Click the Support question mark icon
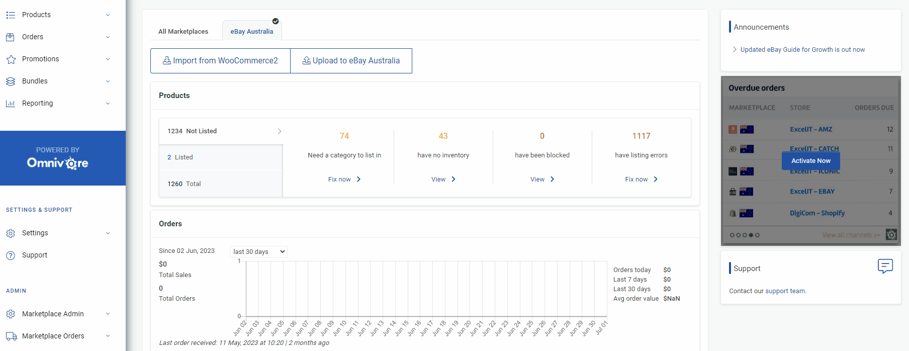The height and width of the screenshot is (351, 909). [x=11, y=255]
